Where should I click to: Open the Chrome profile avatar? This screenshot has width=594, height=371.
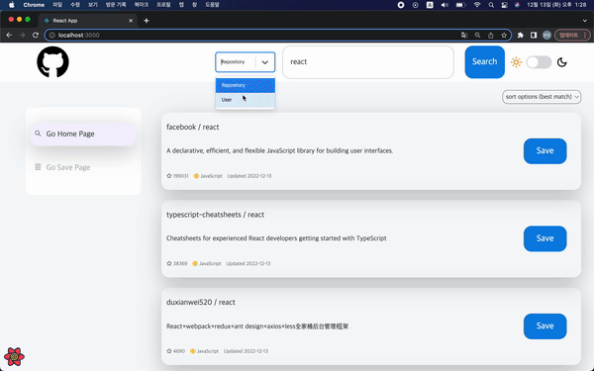(546, 35)
